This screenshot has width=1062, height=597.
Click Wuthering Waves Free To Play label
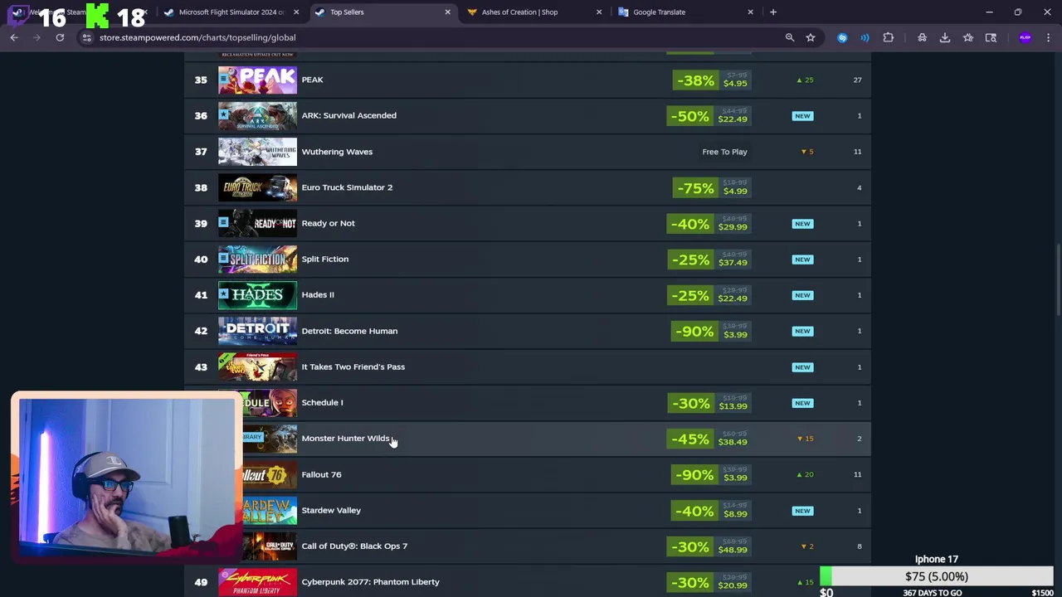(x=724, y=152)
